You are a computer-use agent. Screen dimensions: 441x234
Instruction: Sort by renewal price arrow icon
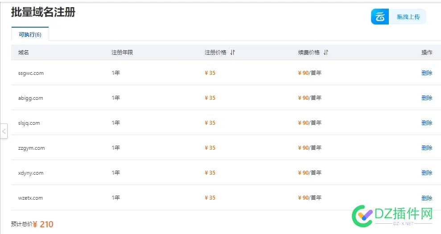point(326,53)
